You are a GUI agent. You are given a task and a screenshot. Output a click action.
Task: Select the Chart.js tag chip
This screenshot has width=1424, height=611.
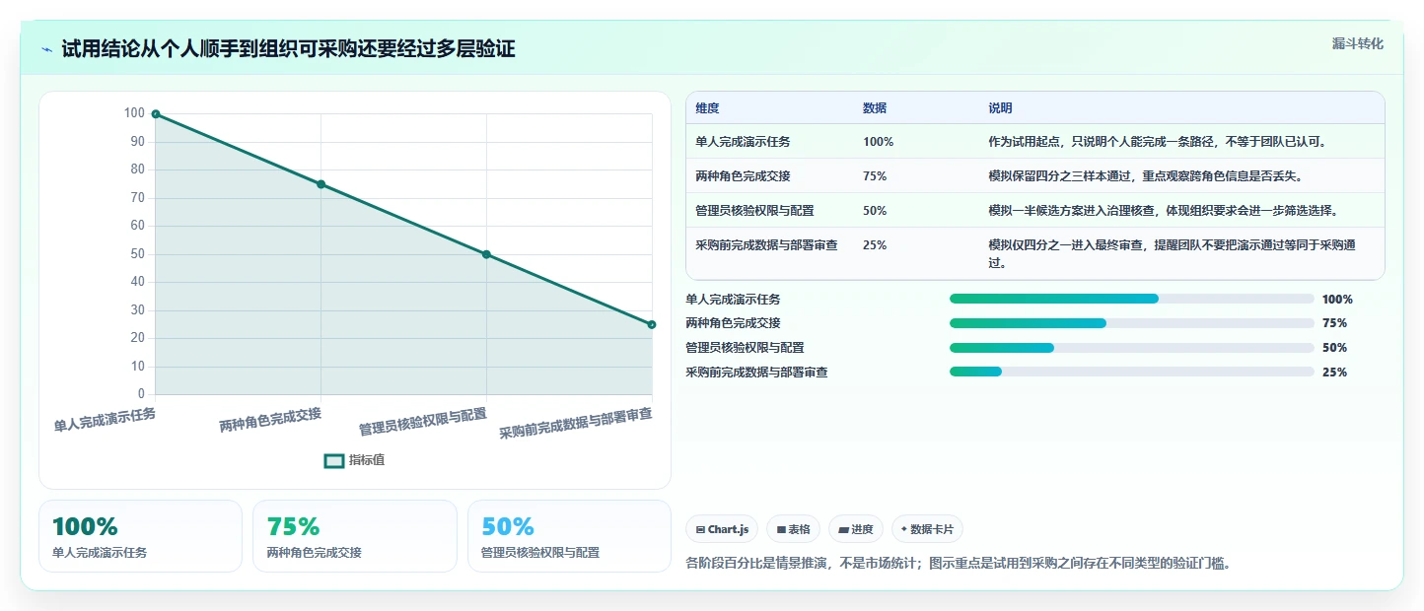click(722, 529)
